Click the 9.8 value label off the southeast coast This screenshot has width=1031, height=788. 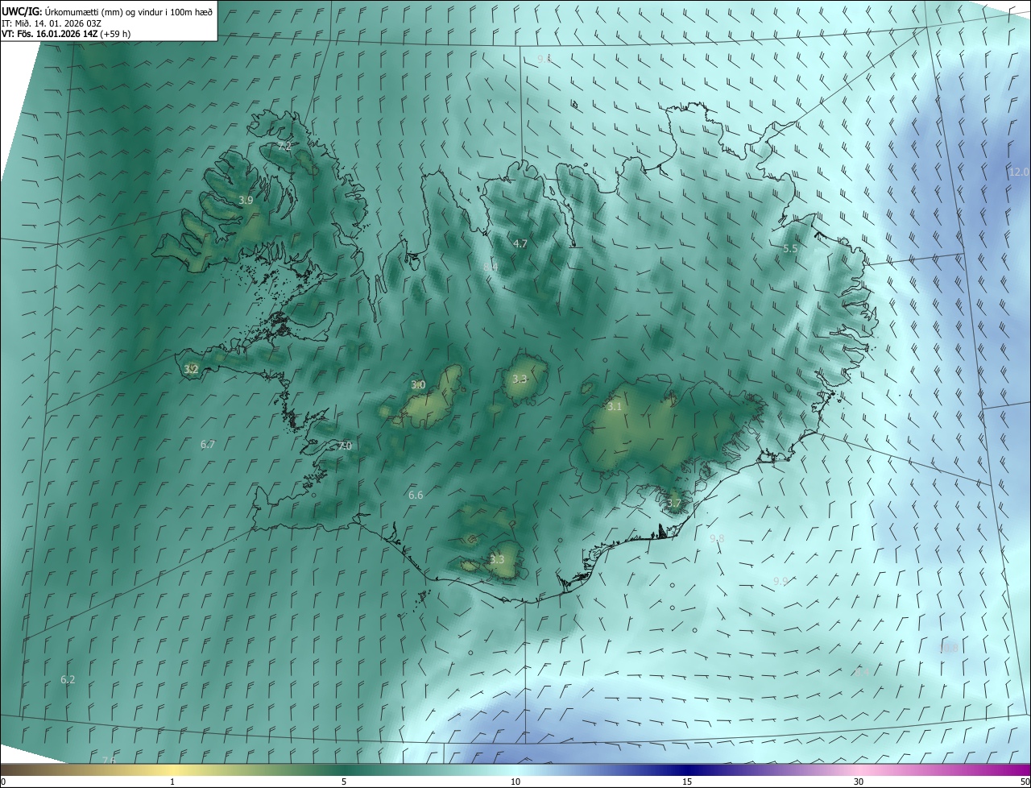coord(717,538)
